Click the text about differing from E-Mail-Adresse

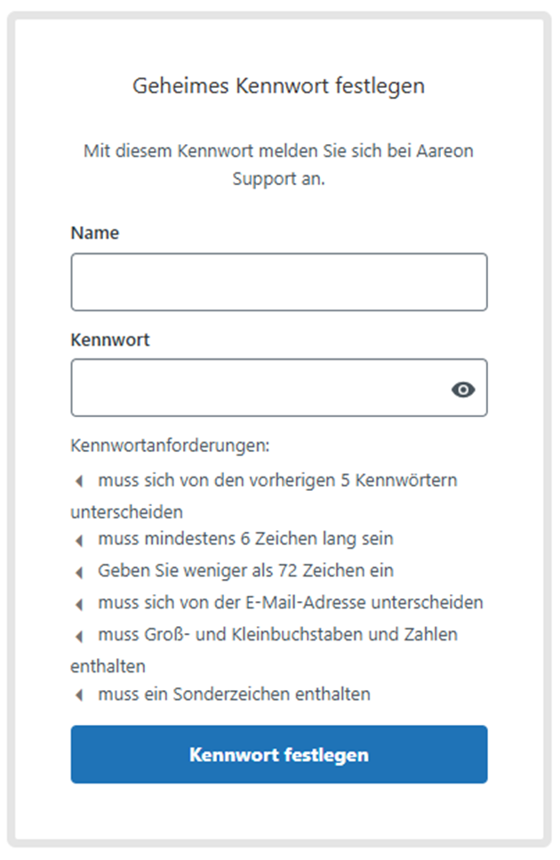(291, 602)
